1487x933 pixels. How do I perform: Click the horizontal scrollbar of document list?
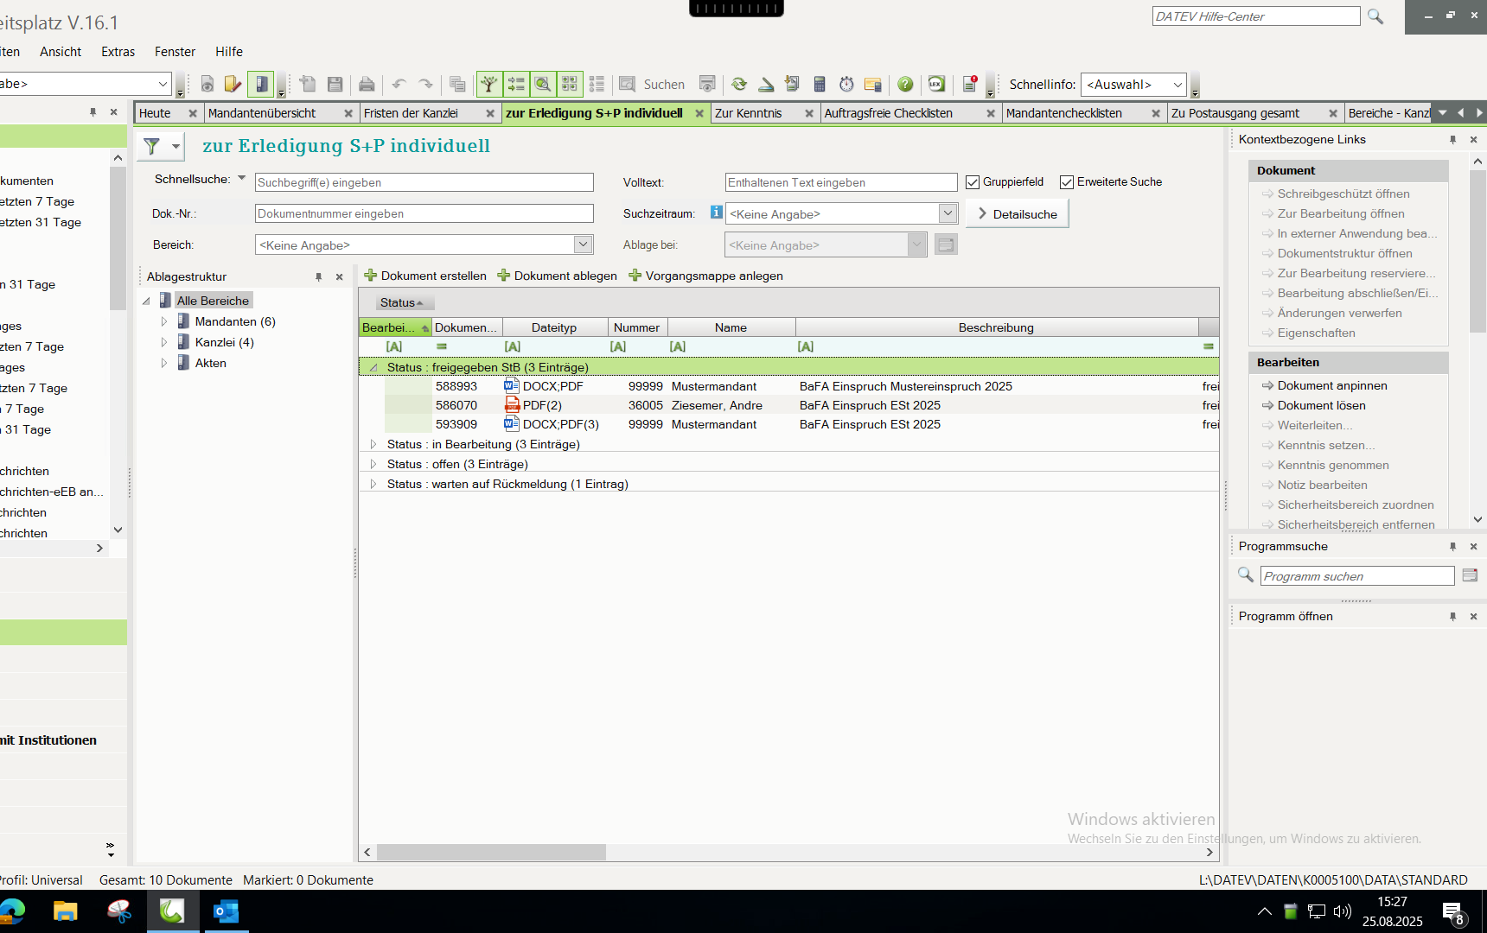[x=491, y=853]
